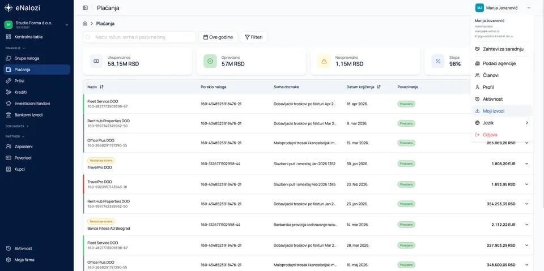This screenshot has width=544, height=271.
Task: Click RentHub Properties DOO dated 9. mar 2026.
Action: (109, 121)
